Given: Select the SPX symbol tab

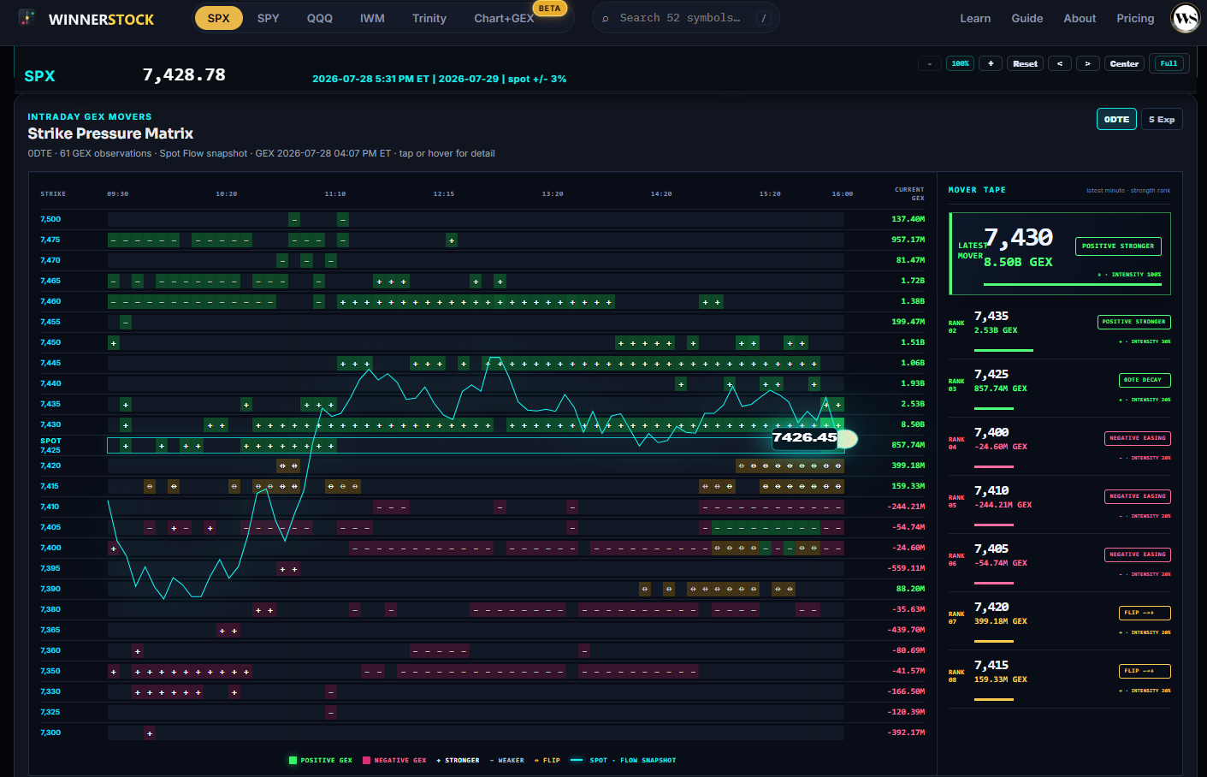Looking at the screenshot, I should 219,18.
